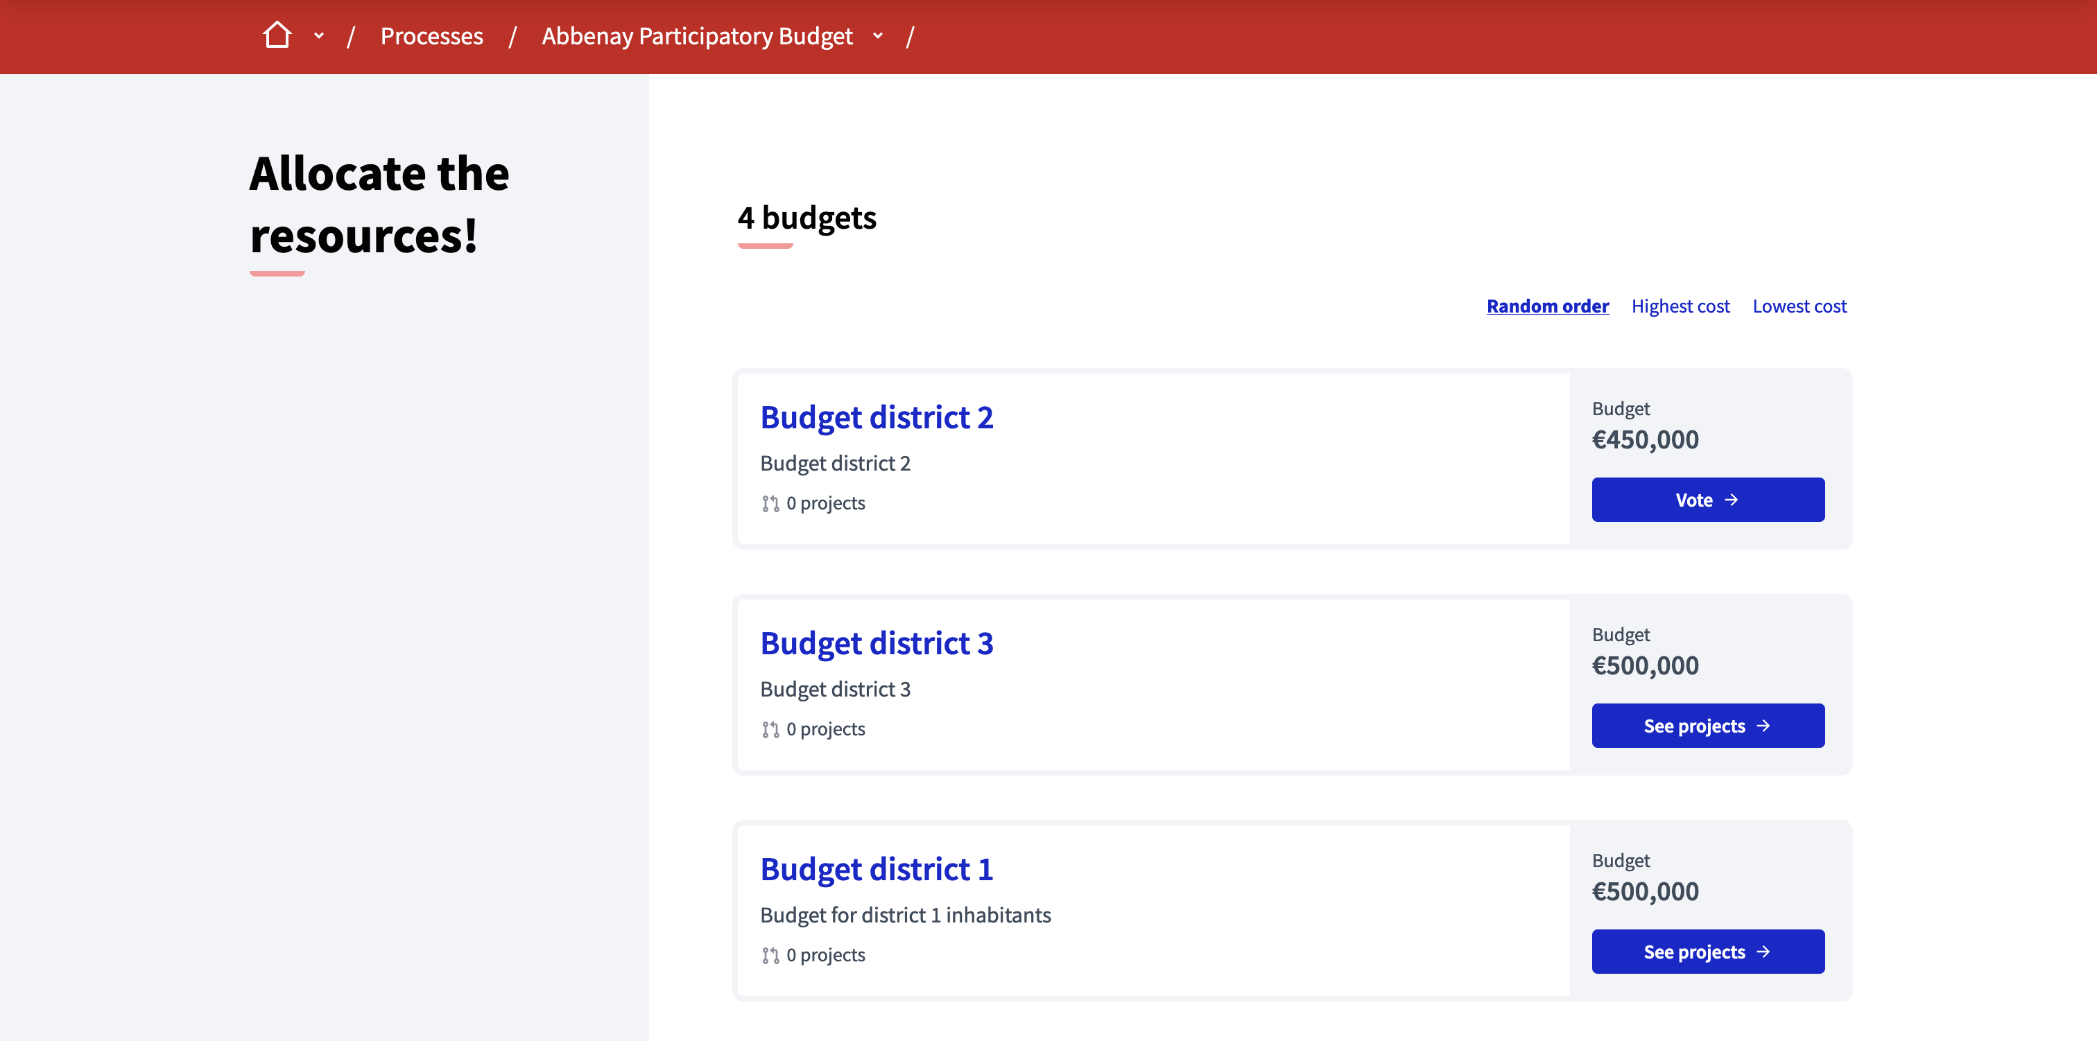Click the sort projects icon for Budget district 2

[769, 502]
